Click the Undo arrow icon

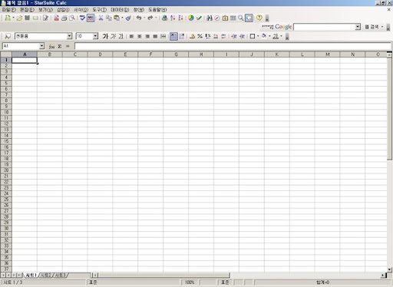(139, 18)
